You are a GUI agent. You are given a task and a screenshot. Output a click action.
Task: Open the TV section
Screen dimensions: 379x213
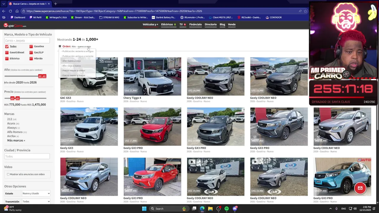(x=183, y=25)
